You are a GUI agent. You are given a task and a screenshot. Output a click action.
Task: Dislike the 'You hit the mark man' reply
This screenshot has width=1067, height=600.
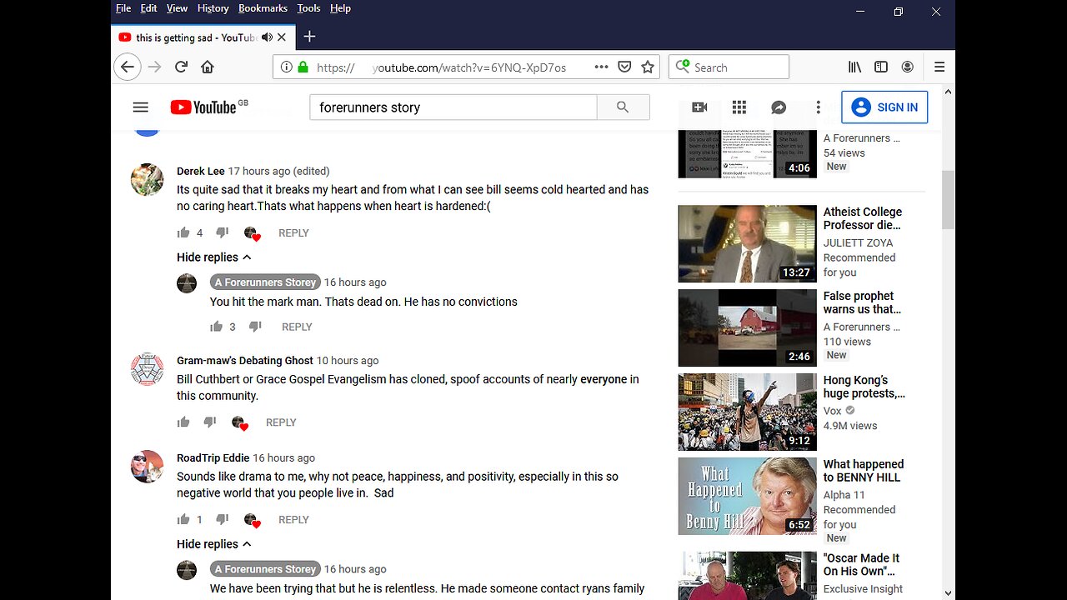coord(255,327)
